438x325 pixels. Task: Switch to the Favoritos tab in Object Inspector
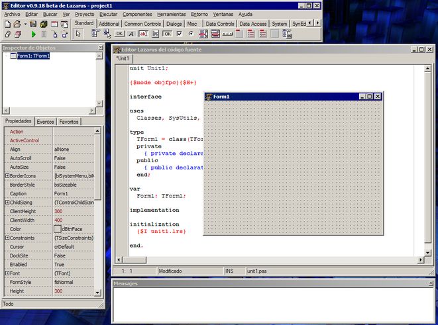pos(69,122)
